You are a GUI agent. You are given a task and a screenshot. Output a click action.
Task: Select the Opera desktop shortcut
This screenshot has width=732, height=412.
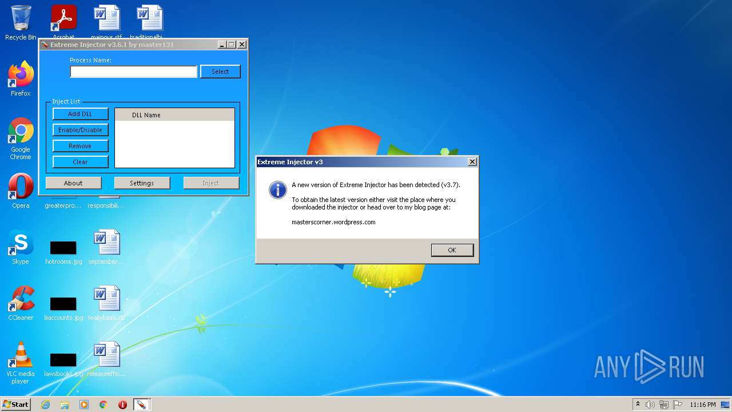(x=21, y=191)
